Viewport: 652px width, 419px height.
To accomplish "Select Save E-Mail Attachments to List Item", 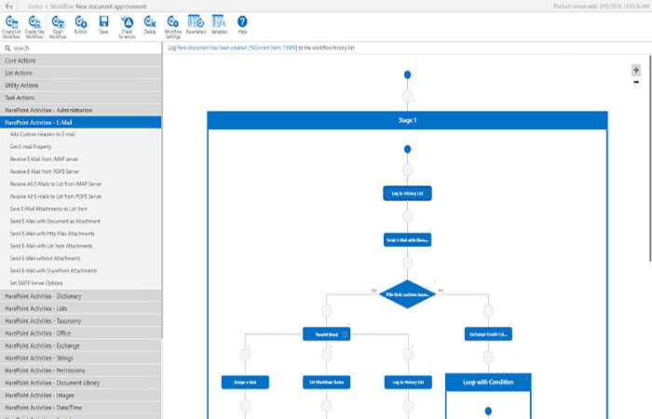I will (x=48, y=209).
